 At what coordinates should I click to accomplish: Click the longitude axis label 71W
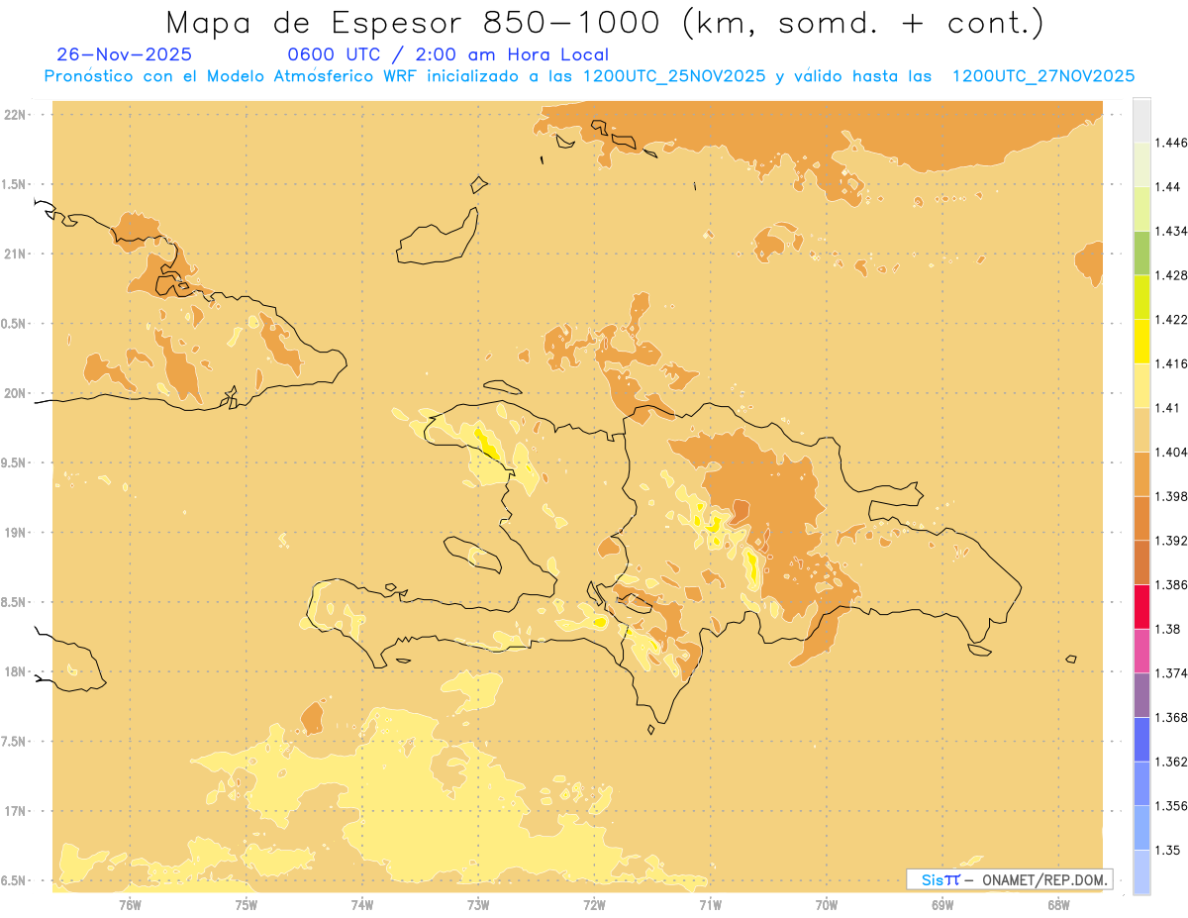coord(710,905)
